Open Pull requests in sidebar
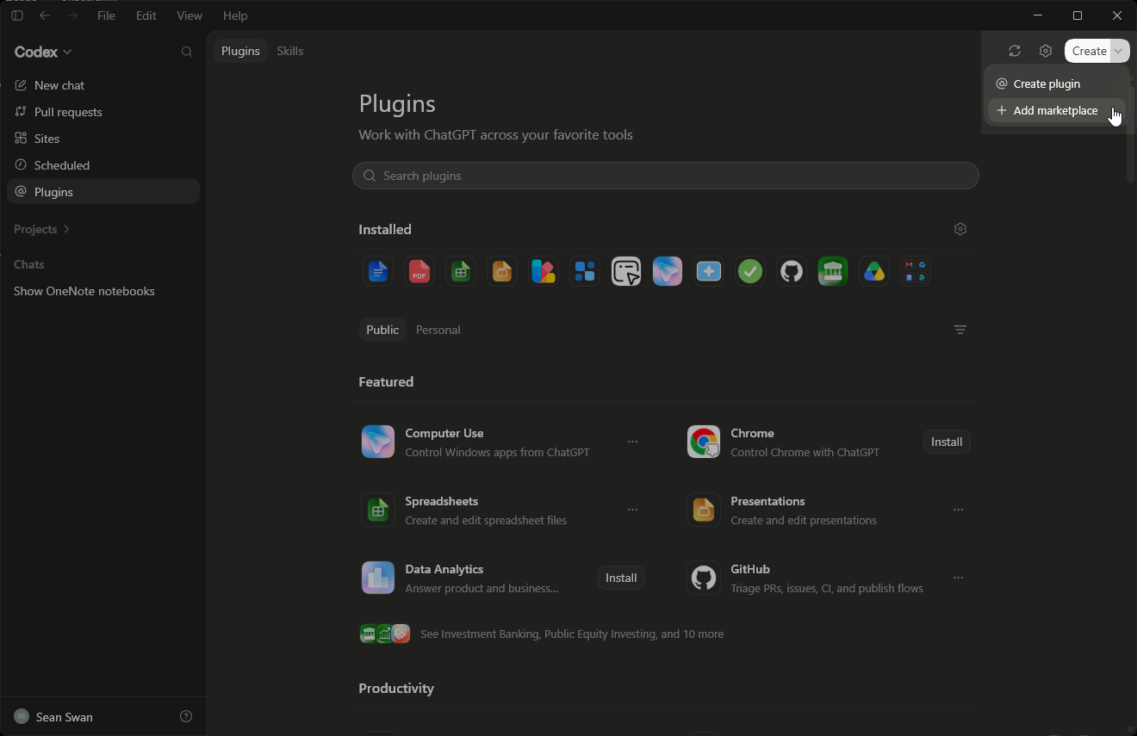1137x736 pixels. 103,112
